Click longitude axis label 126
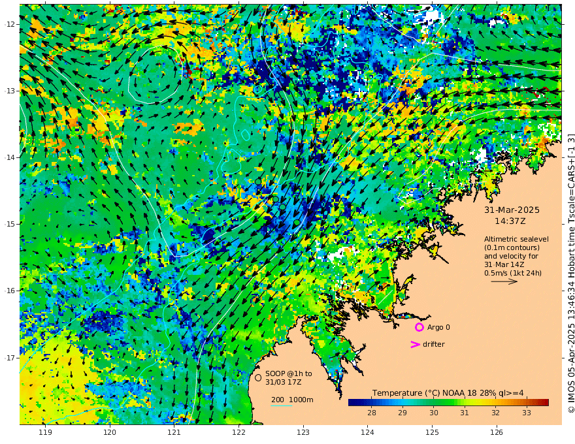Viewport: 575px width, 444px height. coord(497,432)
